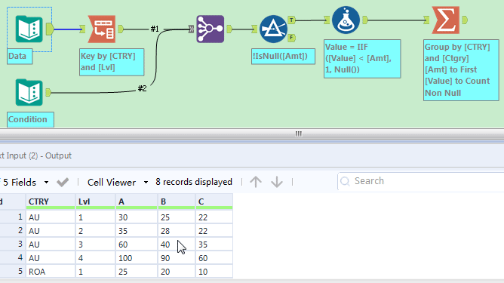This screenshot has width=504, height=283.
Task: Click the Lvl column header
Action: (95, 201)
